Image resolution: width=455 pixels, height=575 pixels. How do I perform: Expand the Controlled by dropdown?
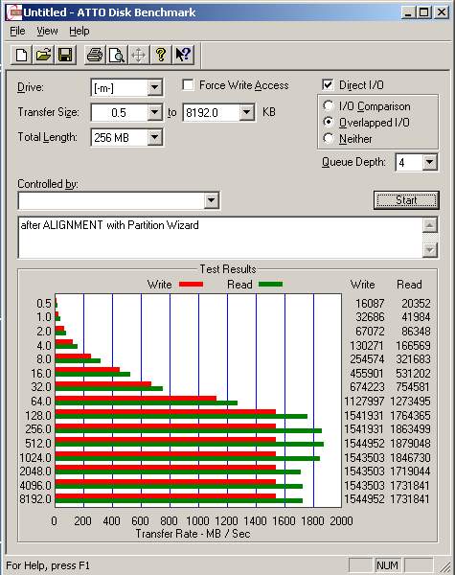[x=211, y=200]
